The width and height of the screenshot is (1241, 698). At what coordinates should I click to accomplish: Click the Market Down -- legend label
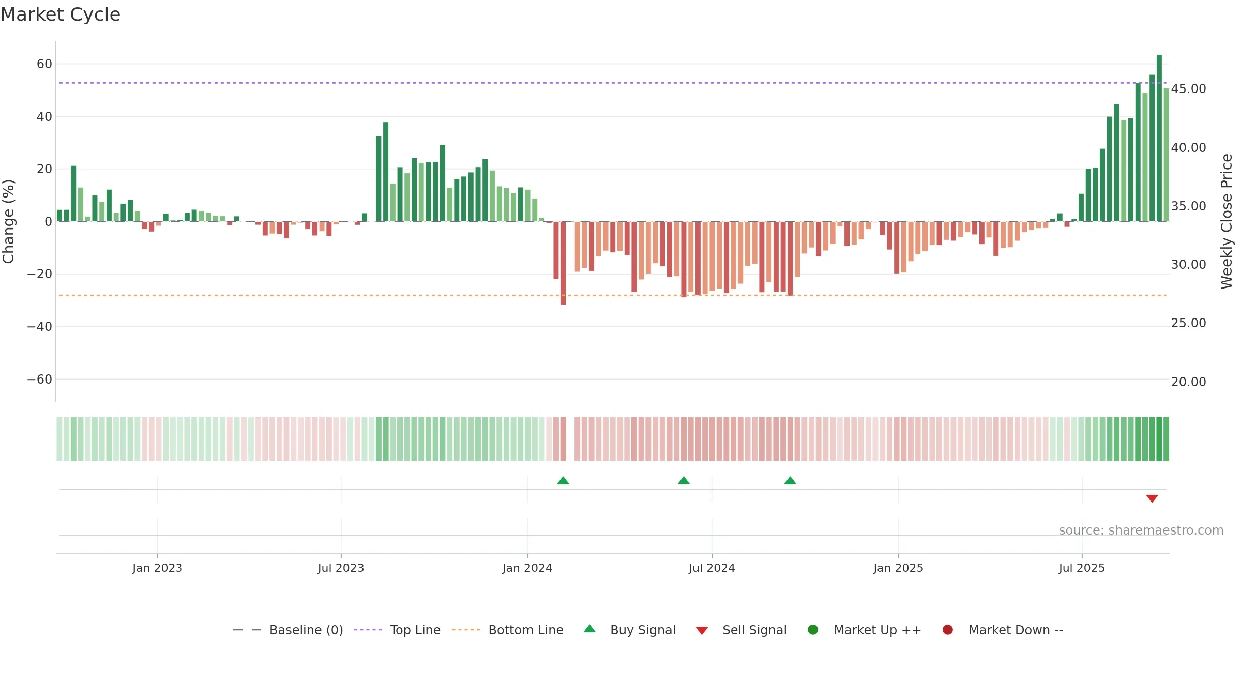click(1016, 630)
